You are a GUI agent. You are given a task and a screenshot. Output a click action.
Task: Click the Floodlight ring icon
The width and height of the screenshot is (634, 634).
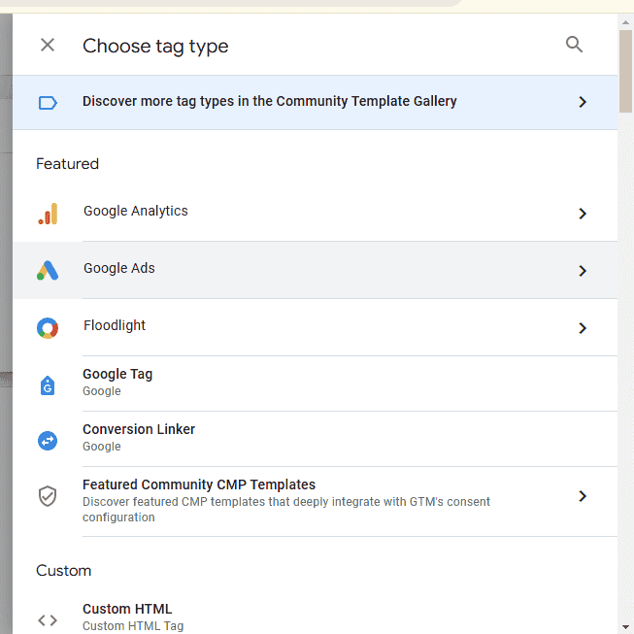point(48,328)
